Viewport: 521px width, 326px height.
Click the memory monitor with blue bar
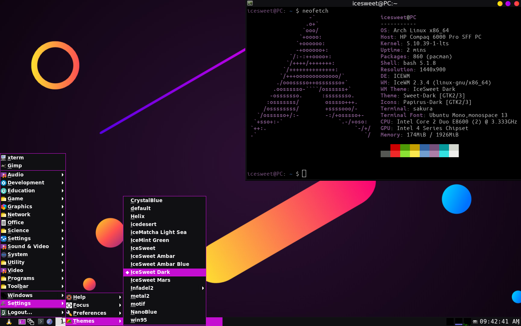[458, 322]
